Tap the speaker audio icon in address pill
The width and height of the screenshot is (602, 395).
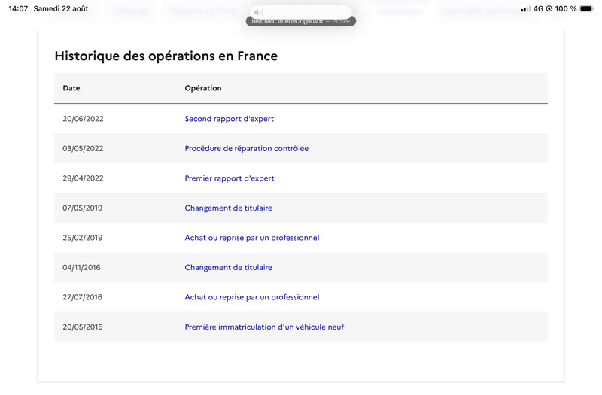259,12
